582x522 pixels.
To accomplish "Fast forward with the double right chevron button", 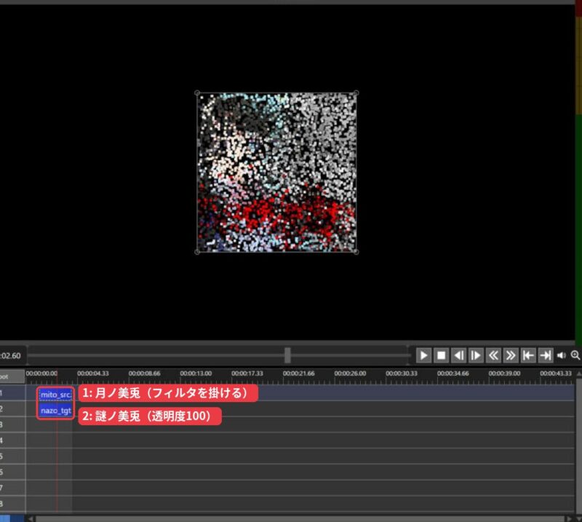I will tap(511, 355).
